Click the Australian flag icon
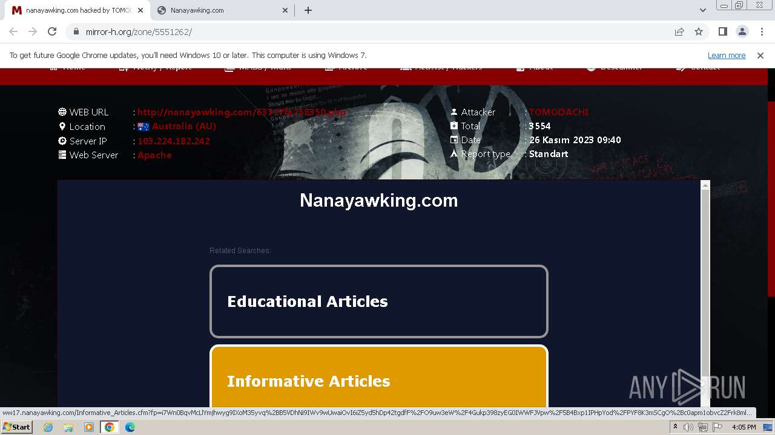Image resolution: width=775 pixels, height=435 pixels. pos(143,126)
